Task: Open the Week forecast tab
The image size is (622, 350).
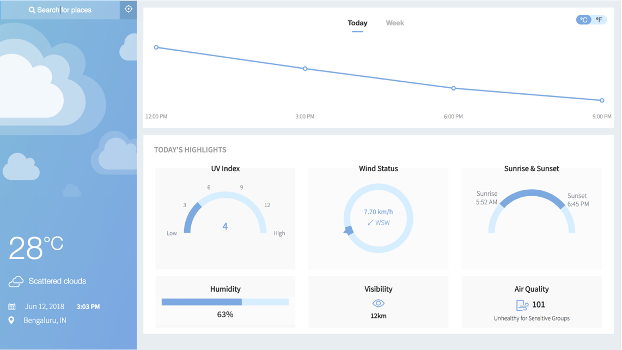Action: tap(395, 23)
